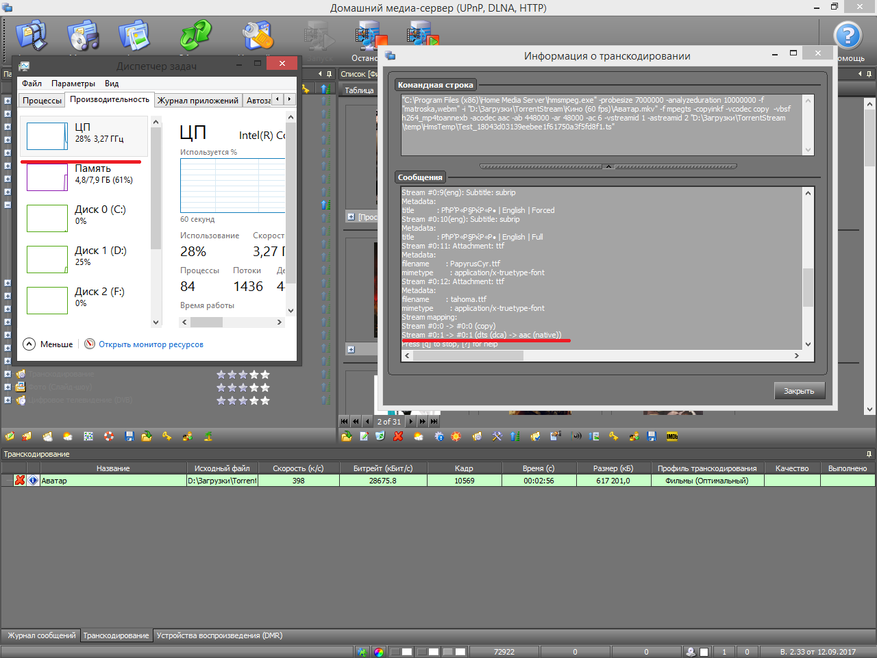The width and height of the screenshot is (877, 658).
Task: Click the color wheel icon in status bar
Action: (379, 652)
